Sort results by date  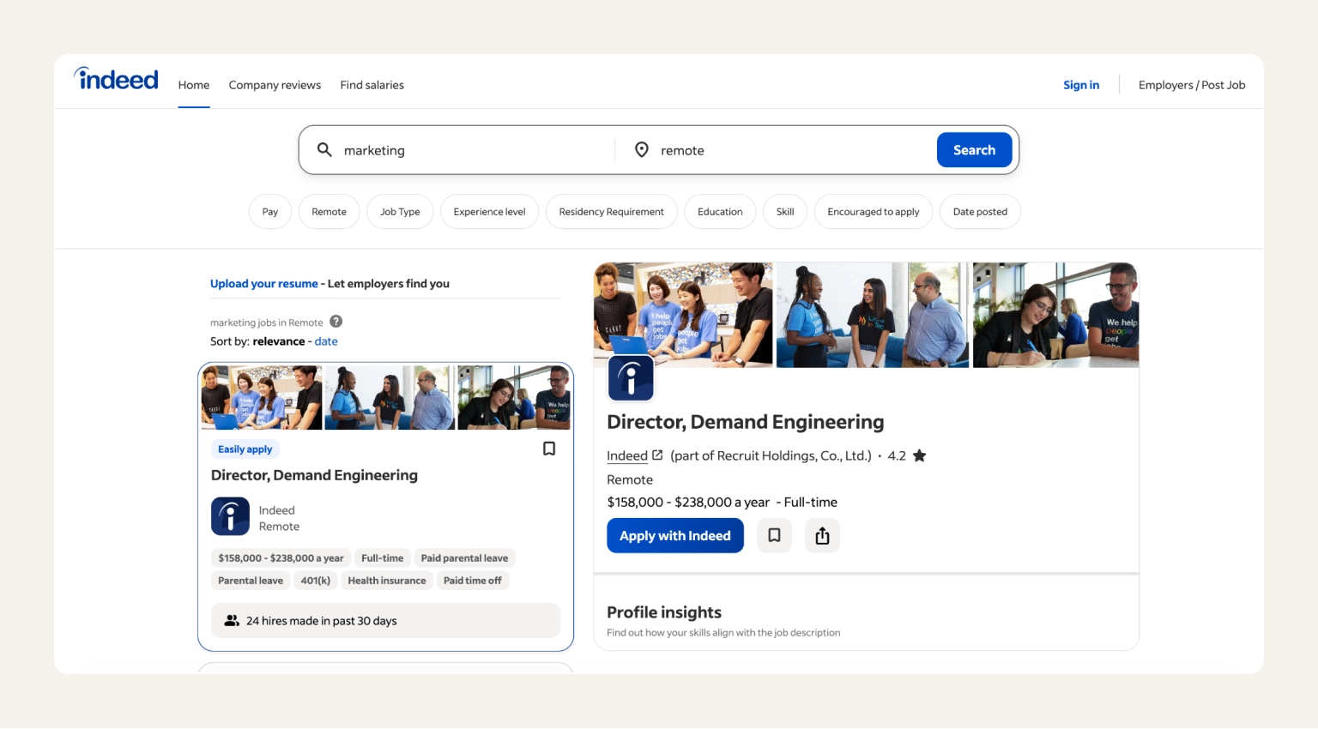pyautogui.click(x=326, y=341)
